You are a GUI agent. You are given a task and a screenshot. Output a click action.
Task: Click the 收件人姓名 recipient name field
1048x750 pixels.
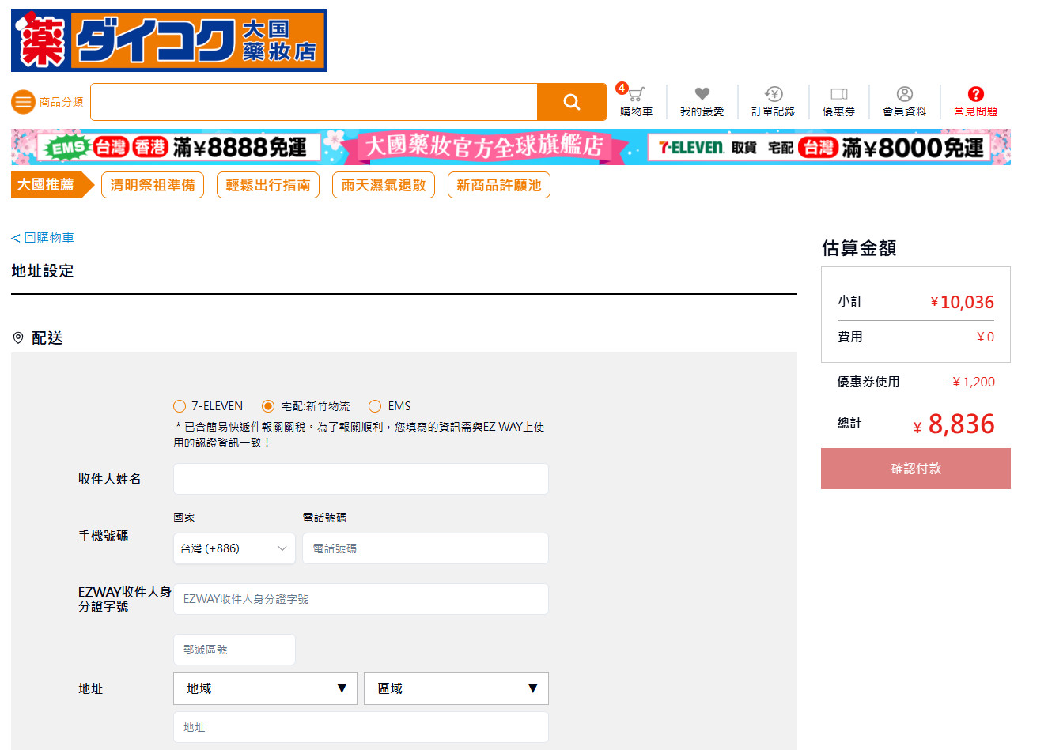(x=361, y=479)
